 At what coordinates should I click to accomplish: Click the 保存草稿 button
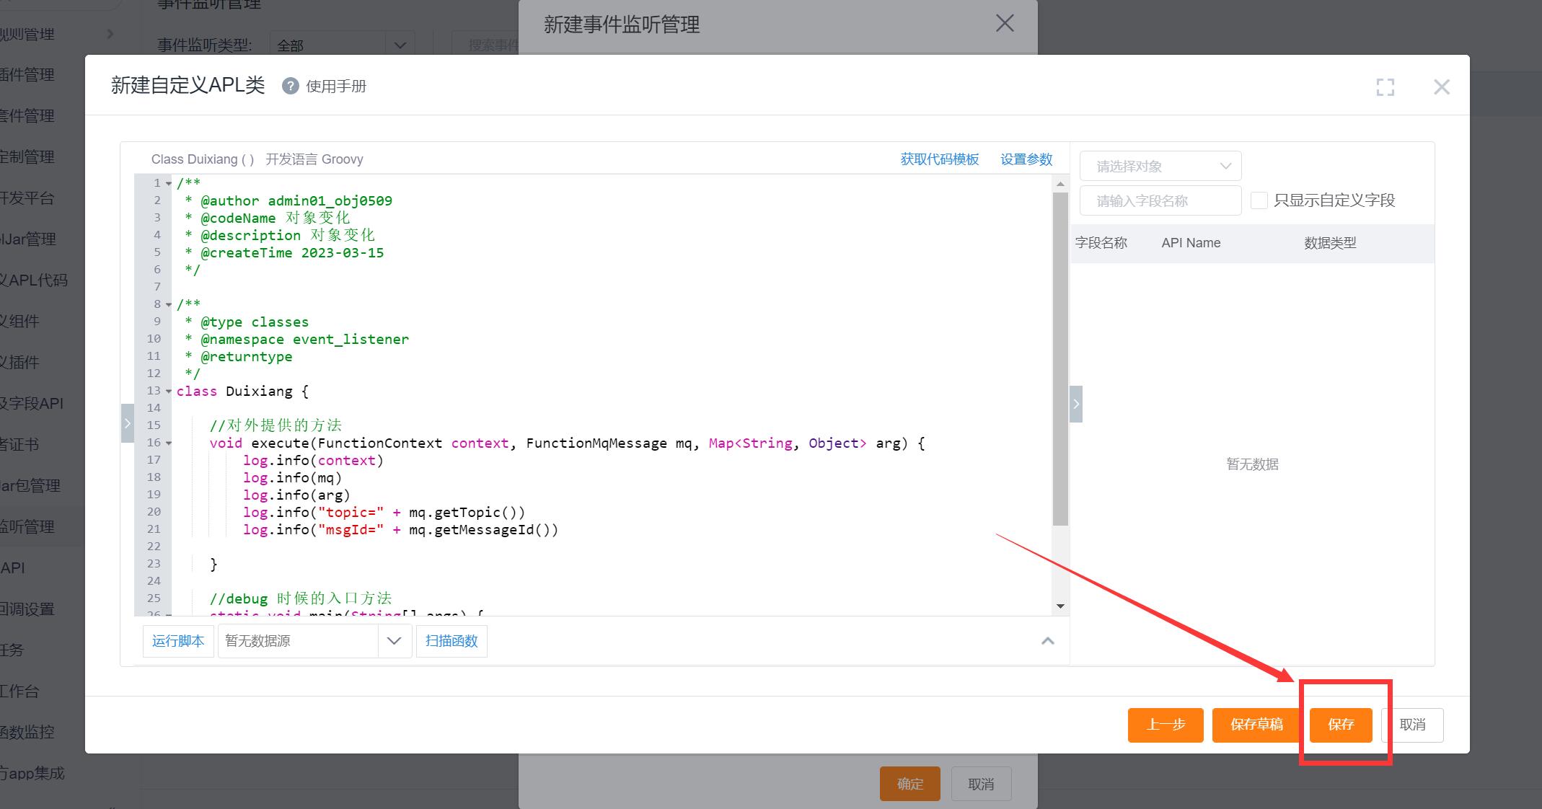[1256, 725]
